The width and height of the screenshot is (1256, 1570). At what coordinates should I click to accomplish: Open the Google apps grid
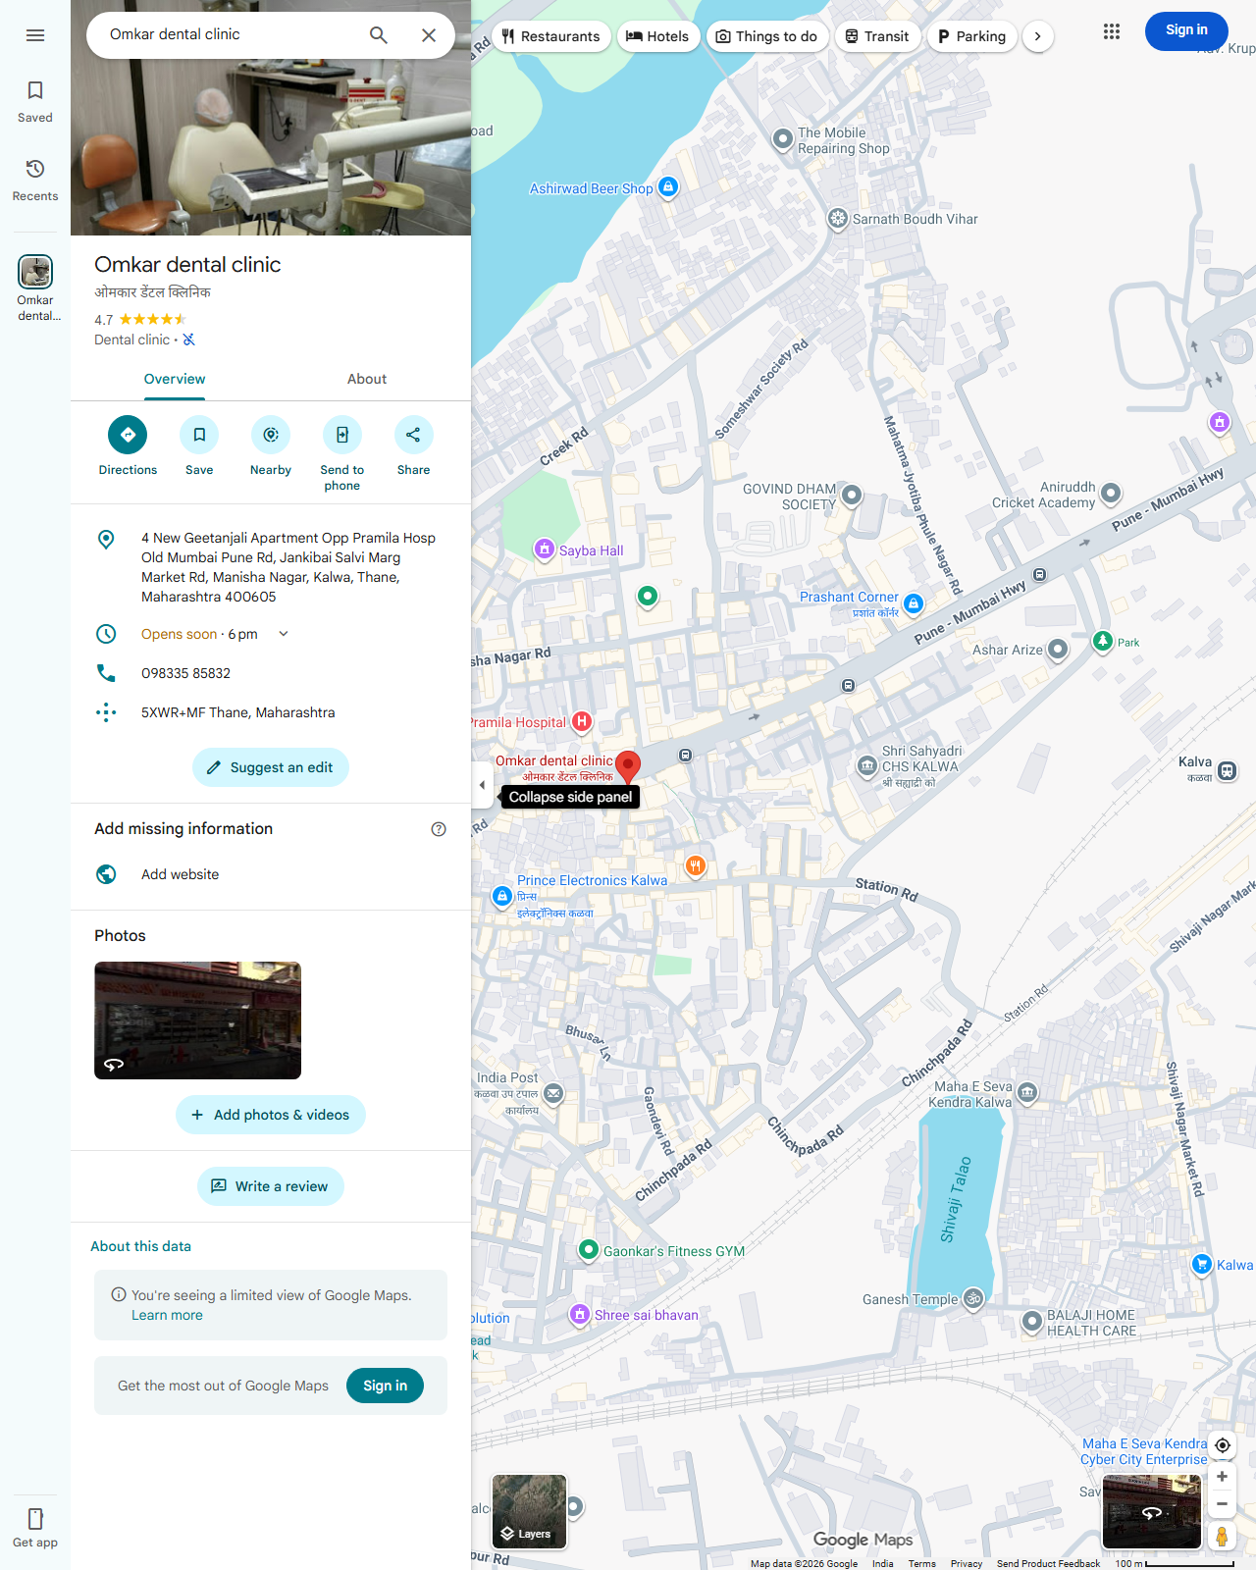pyautogui.click(x=1112, y=31)
